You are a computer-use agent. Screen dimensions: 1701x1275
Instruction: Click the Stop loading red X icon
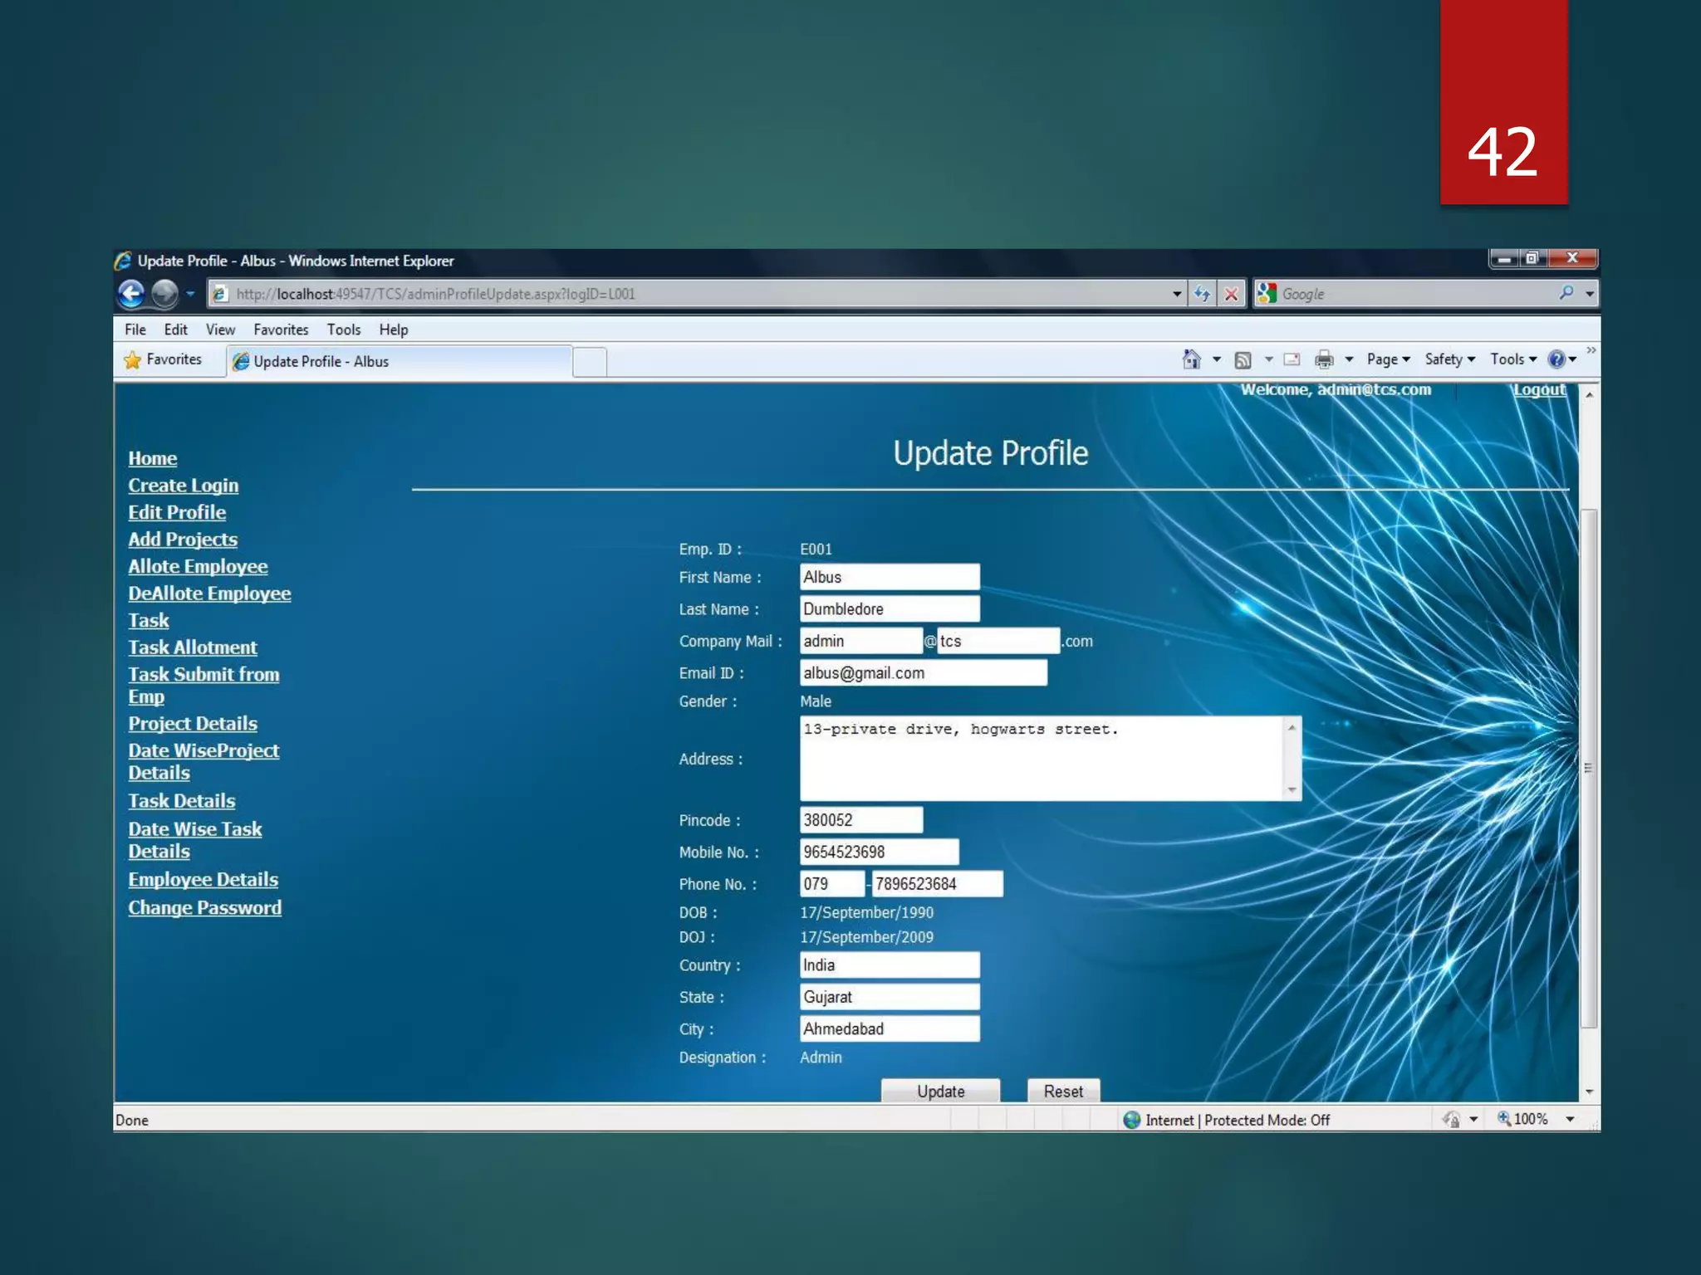pyautogui.click(x=1231, y=294)
